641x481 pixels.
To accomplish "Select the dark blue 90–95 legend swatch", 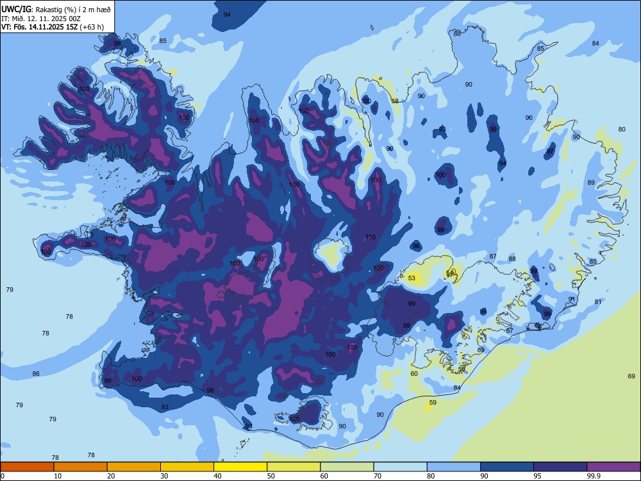I will point(507,467).
